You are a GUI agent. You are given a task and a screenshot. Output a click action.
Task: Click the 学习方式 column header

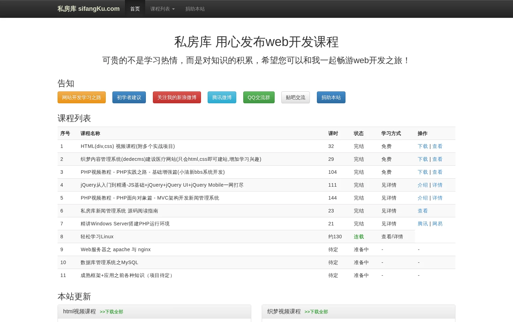click(391, 133)
